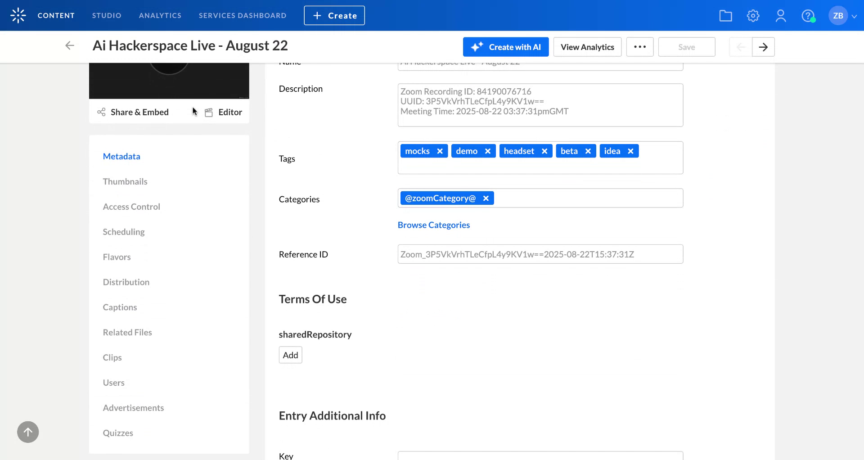Open the SERVICES DASHBOARD menu
Image resolution: width=864 pixels, height=460 pixels.
tap(242, 15)
